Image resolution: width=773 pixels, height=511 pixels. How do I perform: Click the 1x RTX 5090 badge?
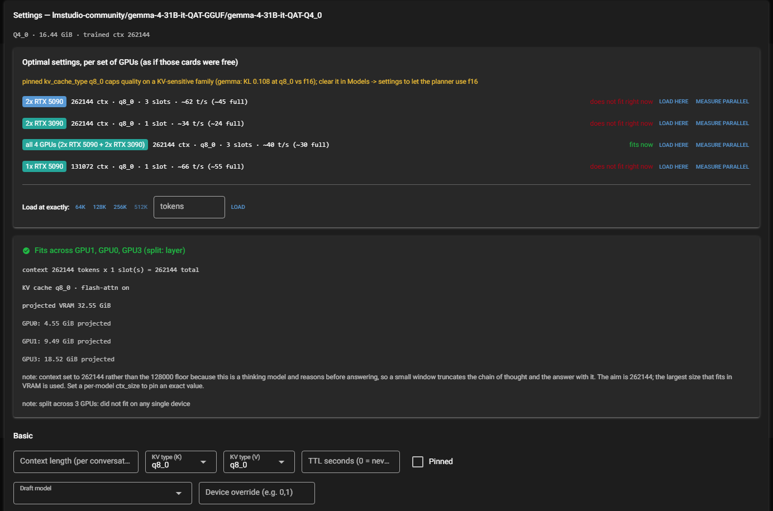(x=44, y=166)
